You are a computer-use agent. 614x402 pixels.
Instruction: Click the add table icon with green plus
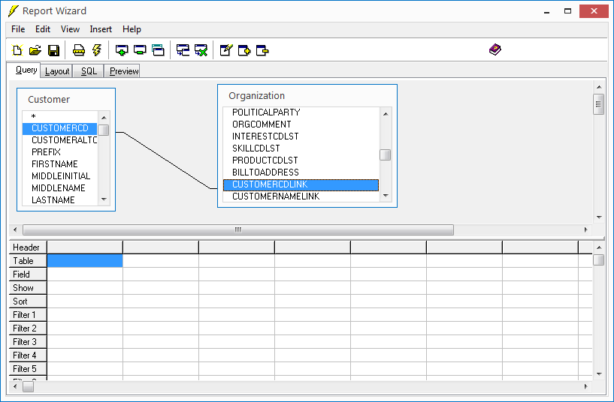[122, 50]
